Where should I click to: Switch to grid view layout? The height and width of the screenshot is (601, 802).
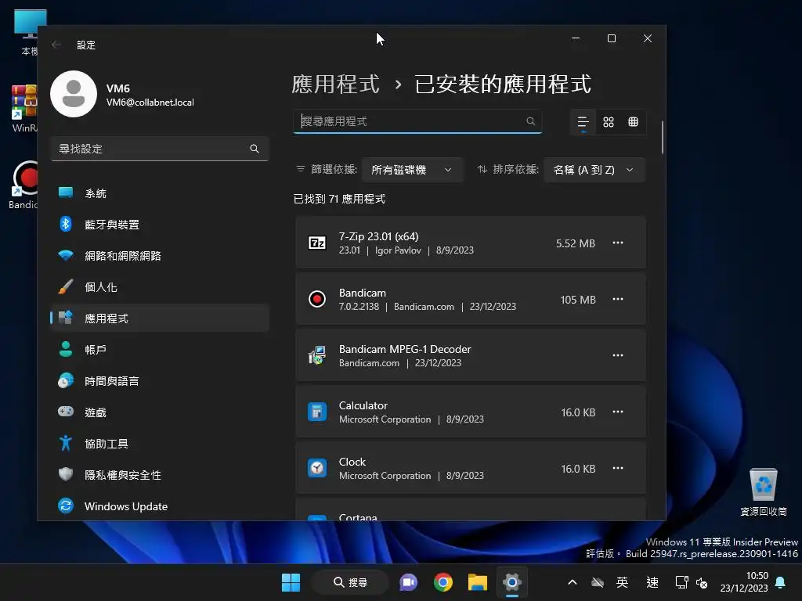[608, 122]
